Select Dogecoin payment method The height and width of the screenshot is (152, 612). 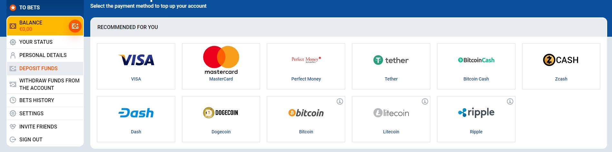(221, 119)
